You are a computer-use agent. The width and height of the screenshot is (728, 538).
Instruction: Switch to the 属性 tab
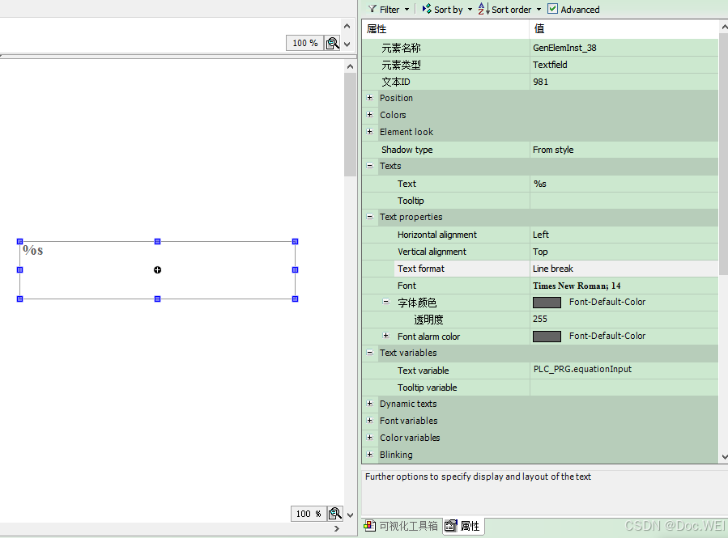pyautogui.click(x=463, y=526)
